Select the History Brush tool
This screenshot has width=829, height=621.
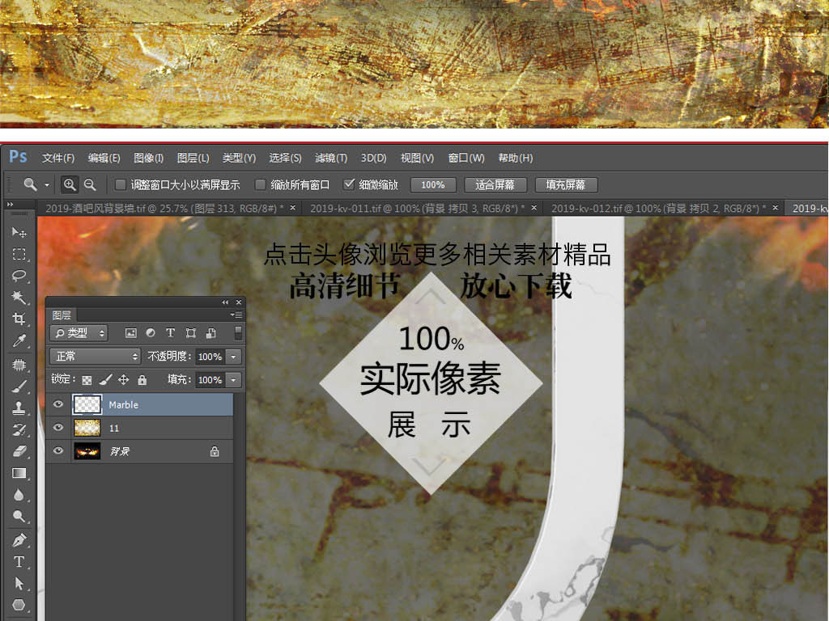(x=19, y=430)
